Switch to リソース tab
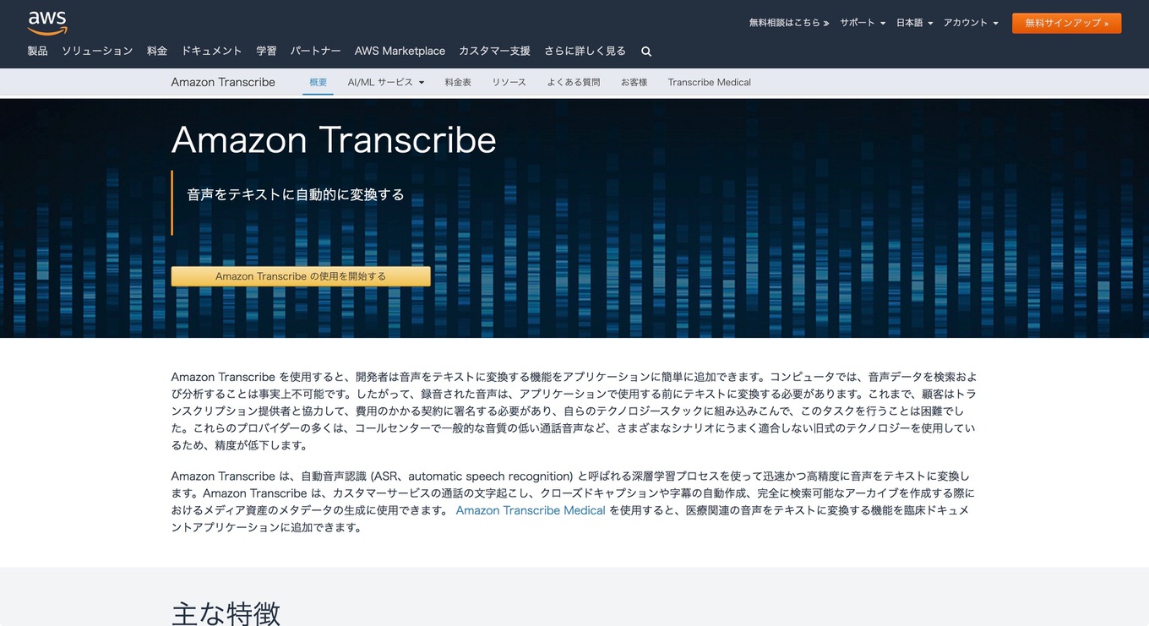Screen dimensions: 1149x626 509,82
